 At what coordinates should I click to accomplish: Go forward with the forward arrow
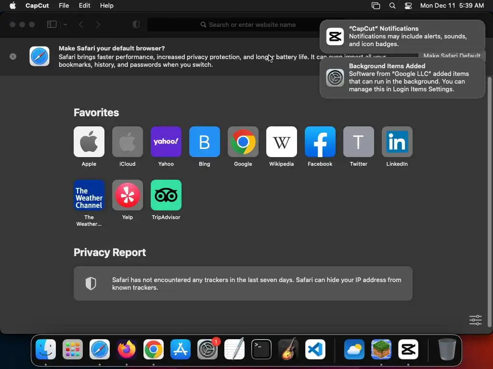pyautogui.click(x=98, y=25)
